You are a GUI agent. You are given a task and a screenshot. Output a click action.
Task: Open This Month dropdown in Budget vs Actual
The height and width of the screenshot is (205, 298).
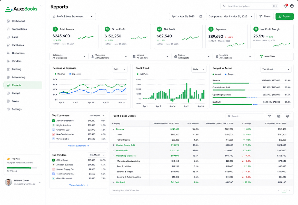pyautogui.click(x=276, y=69)
